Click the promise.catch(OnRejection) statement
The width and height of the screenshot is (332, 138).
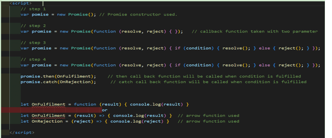point(58,82)
